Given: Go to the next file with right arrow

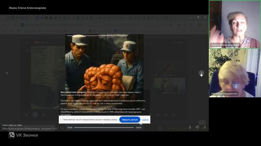Looking at the screenshot, I should click(201, 73).
